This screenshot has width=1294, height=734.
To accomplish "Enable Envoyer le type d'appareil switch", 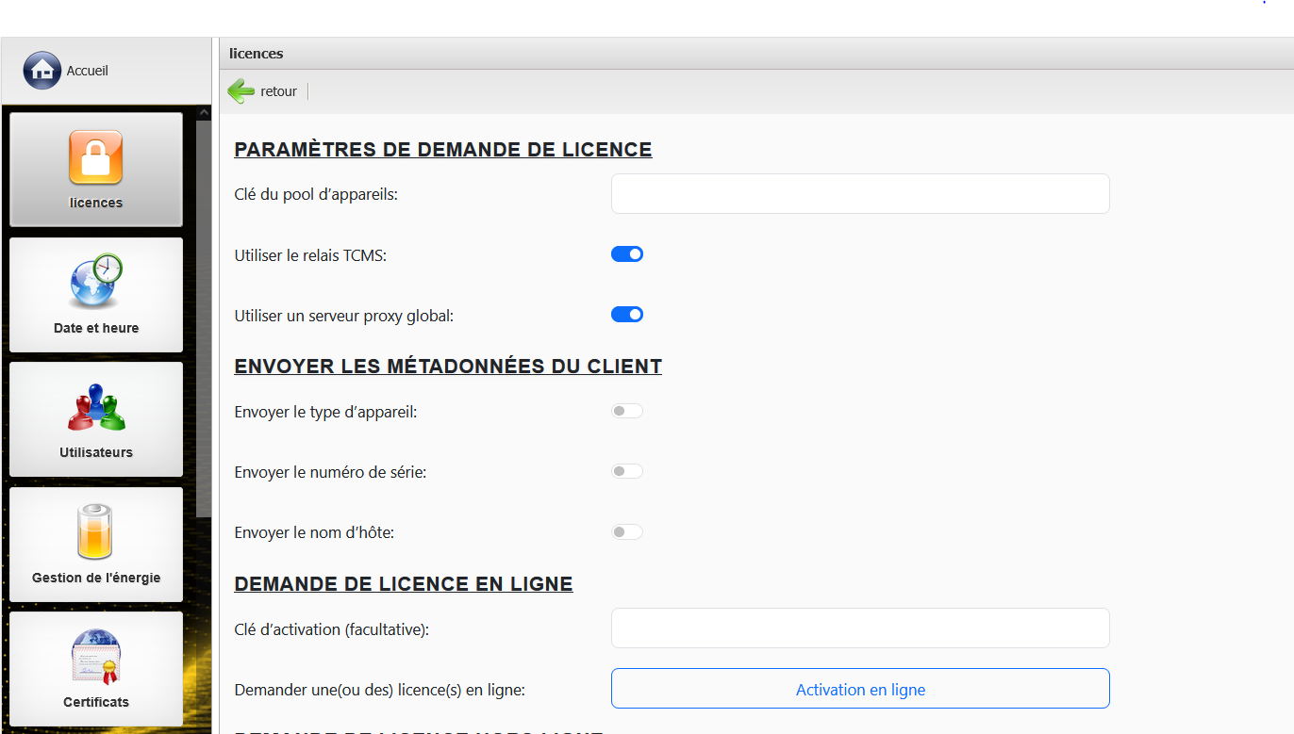I will [x=627, y=412].
